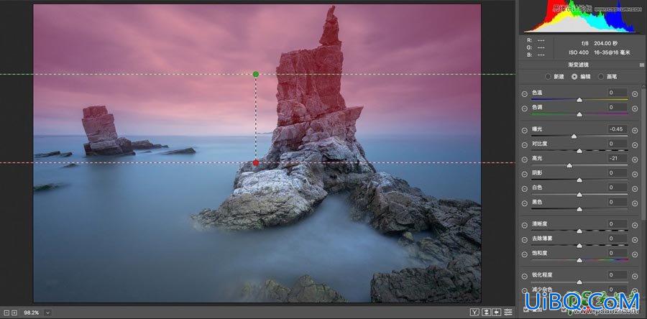The image size is (647, 319).
Task: Decrease 白色 with its minus icon
Action: point(524,189)
